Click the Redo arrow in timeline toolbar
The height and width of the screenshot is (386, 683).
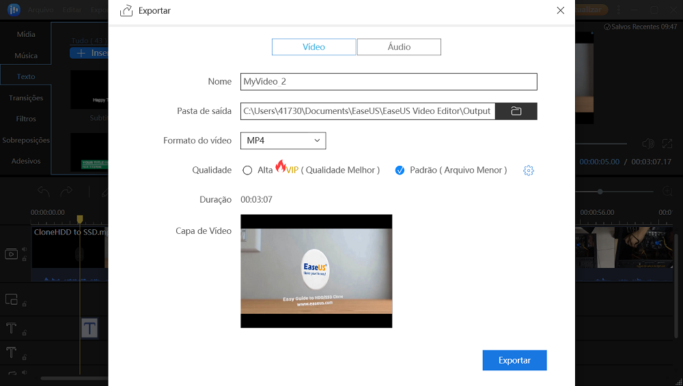click(66, 190)
